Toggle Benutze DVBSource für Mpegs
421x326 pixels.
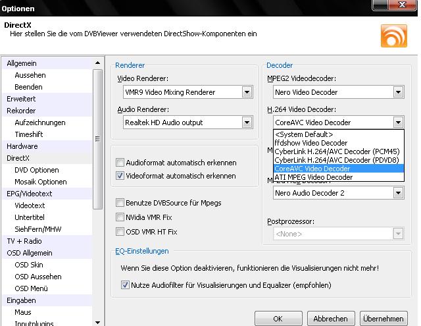120,203
